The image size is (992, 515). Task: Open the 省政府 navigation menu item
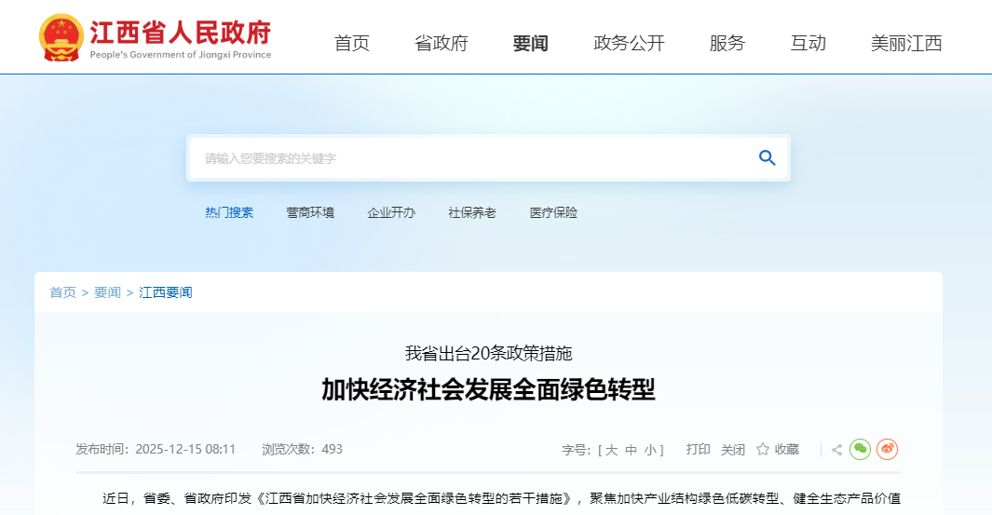tap(441, 43)
